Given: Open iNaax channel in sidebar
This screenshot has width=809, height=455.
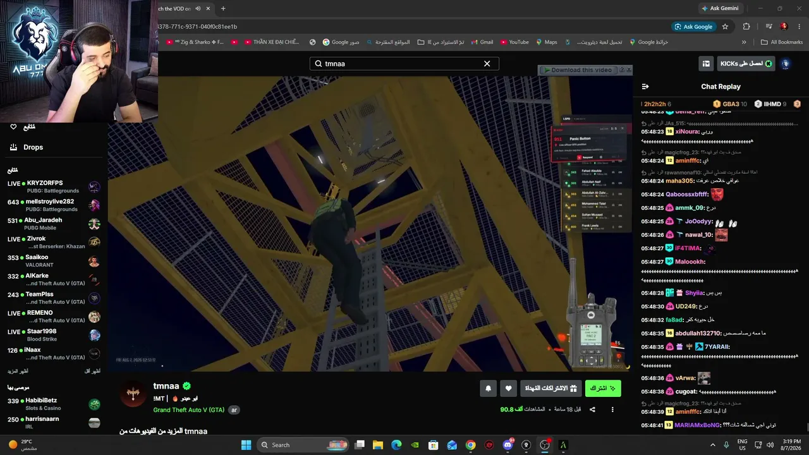Looking at the screenshot, I should coord(54,353).
